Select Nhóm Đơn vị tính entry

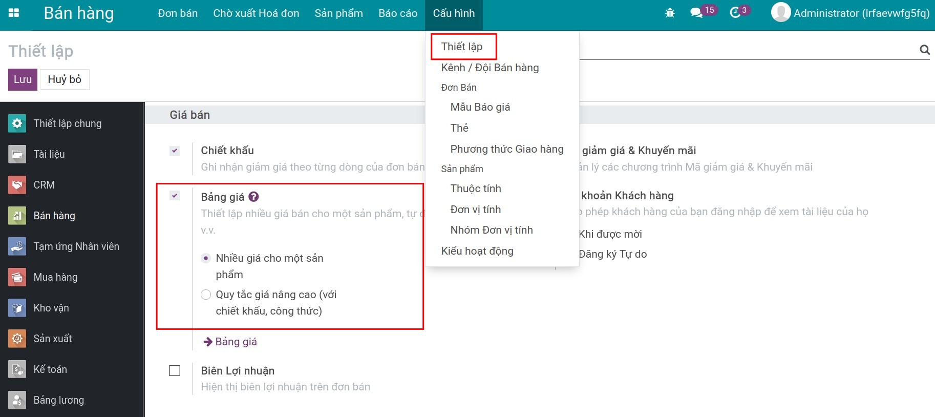pos(492,230)
